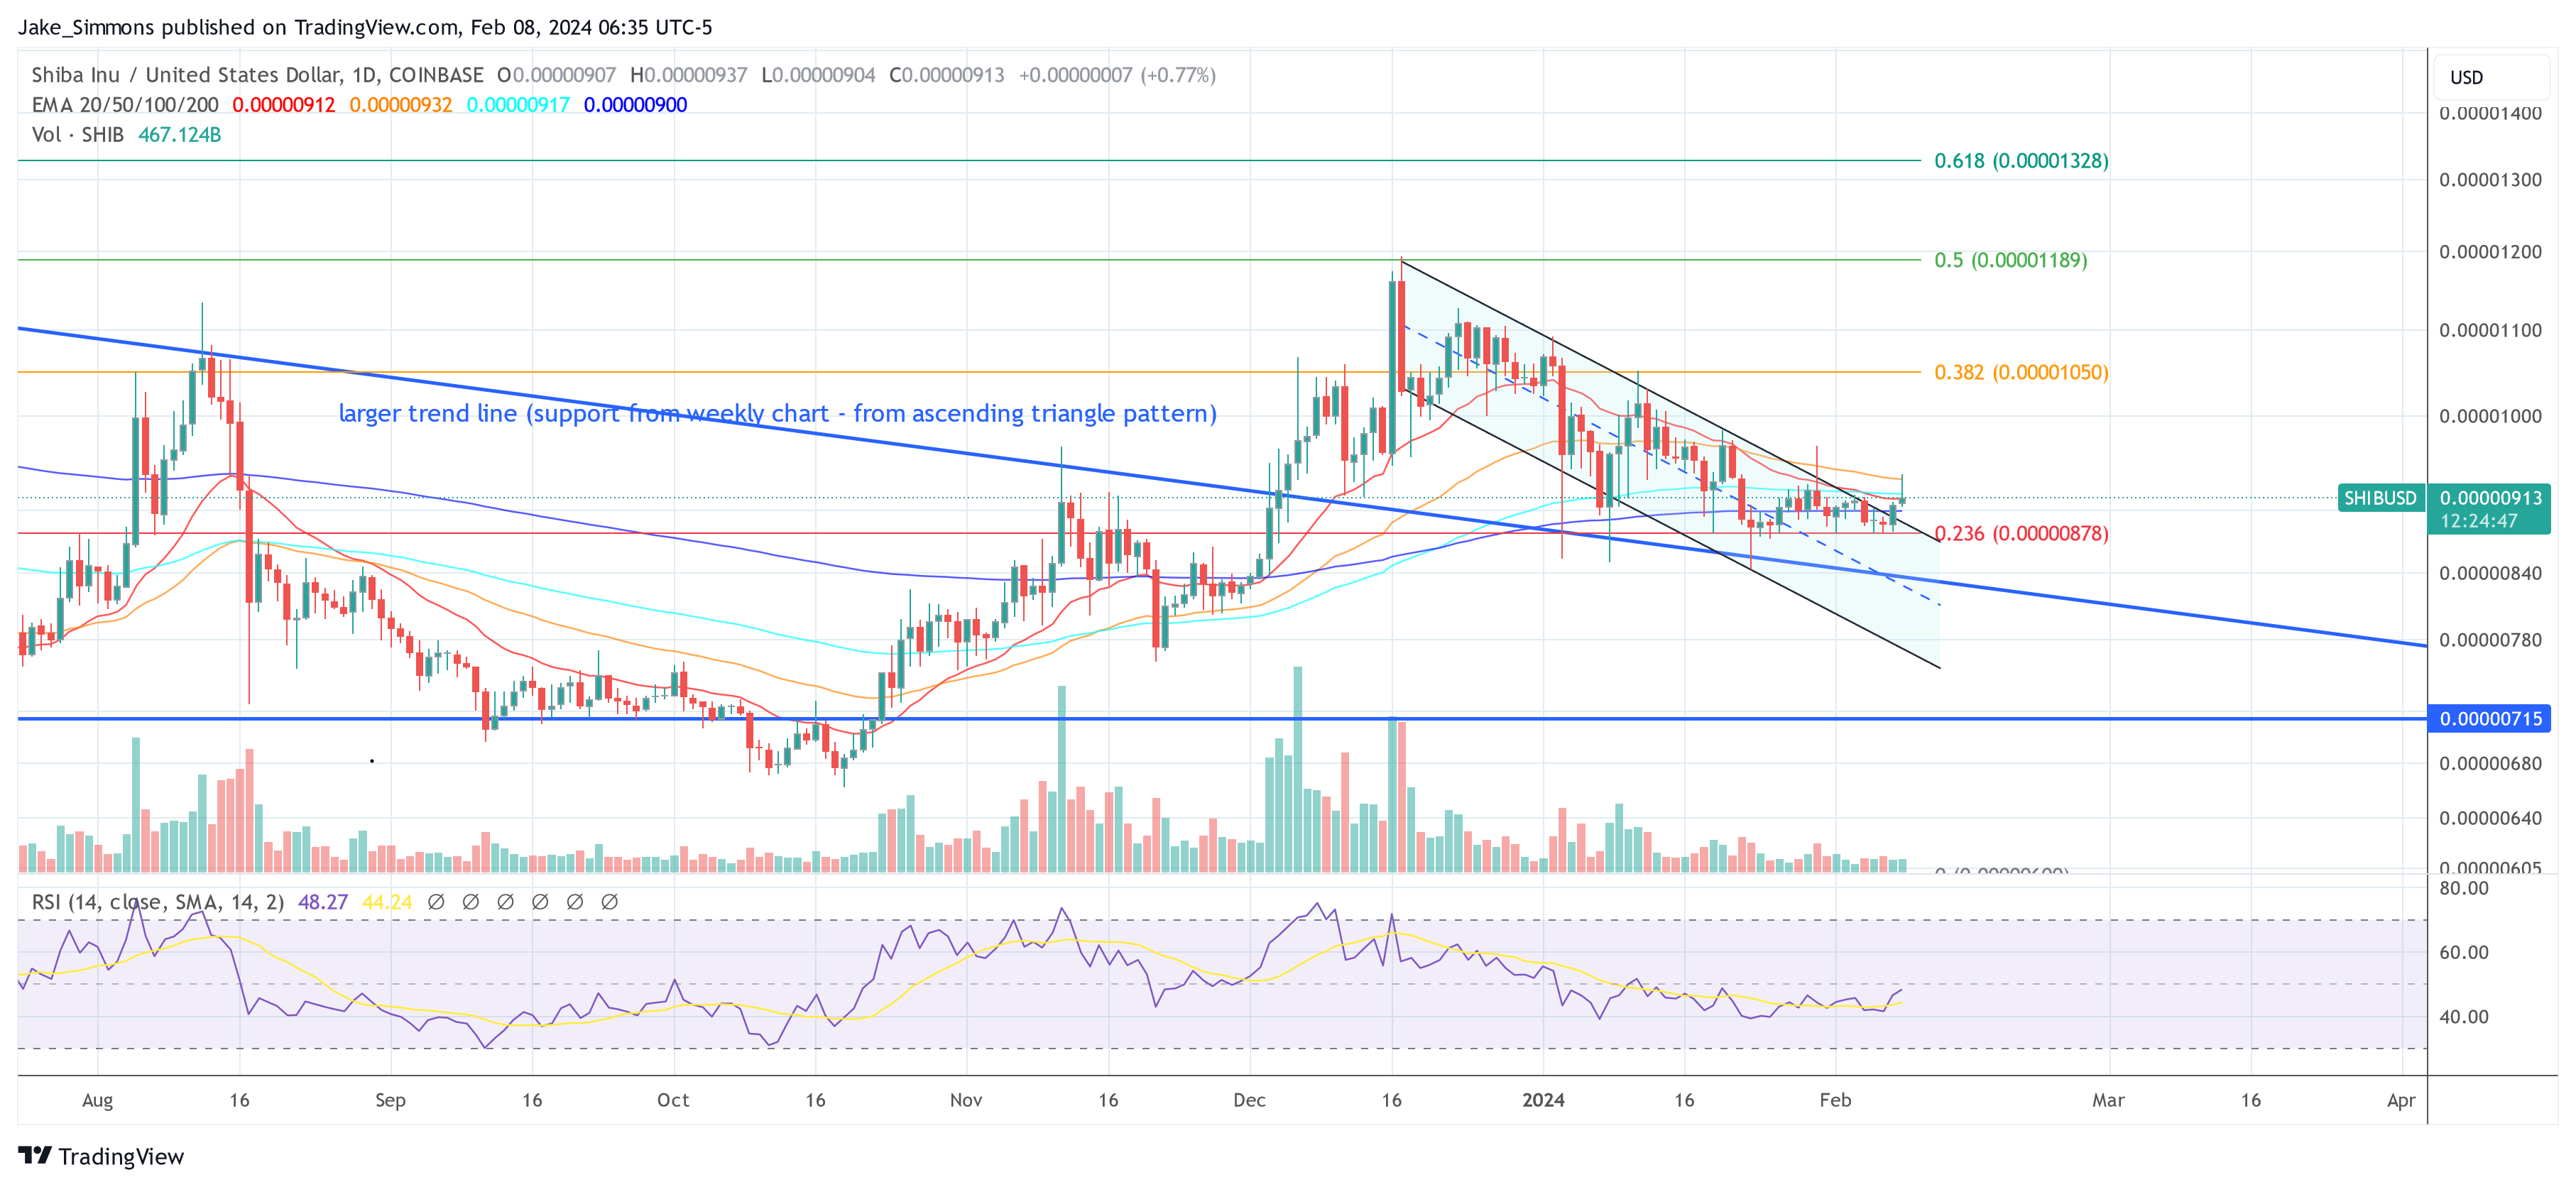Image resolution: width=2576 pixels, height=1187 pixels.
Task: Click the change percent (+0.77%)
Action: coord(1178,75)
